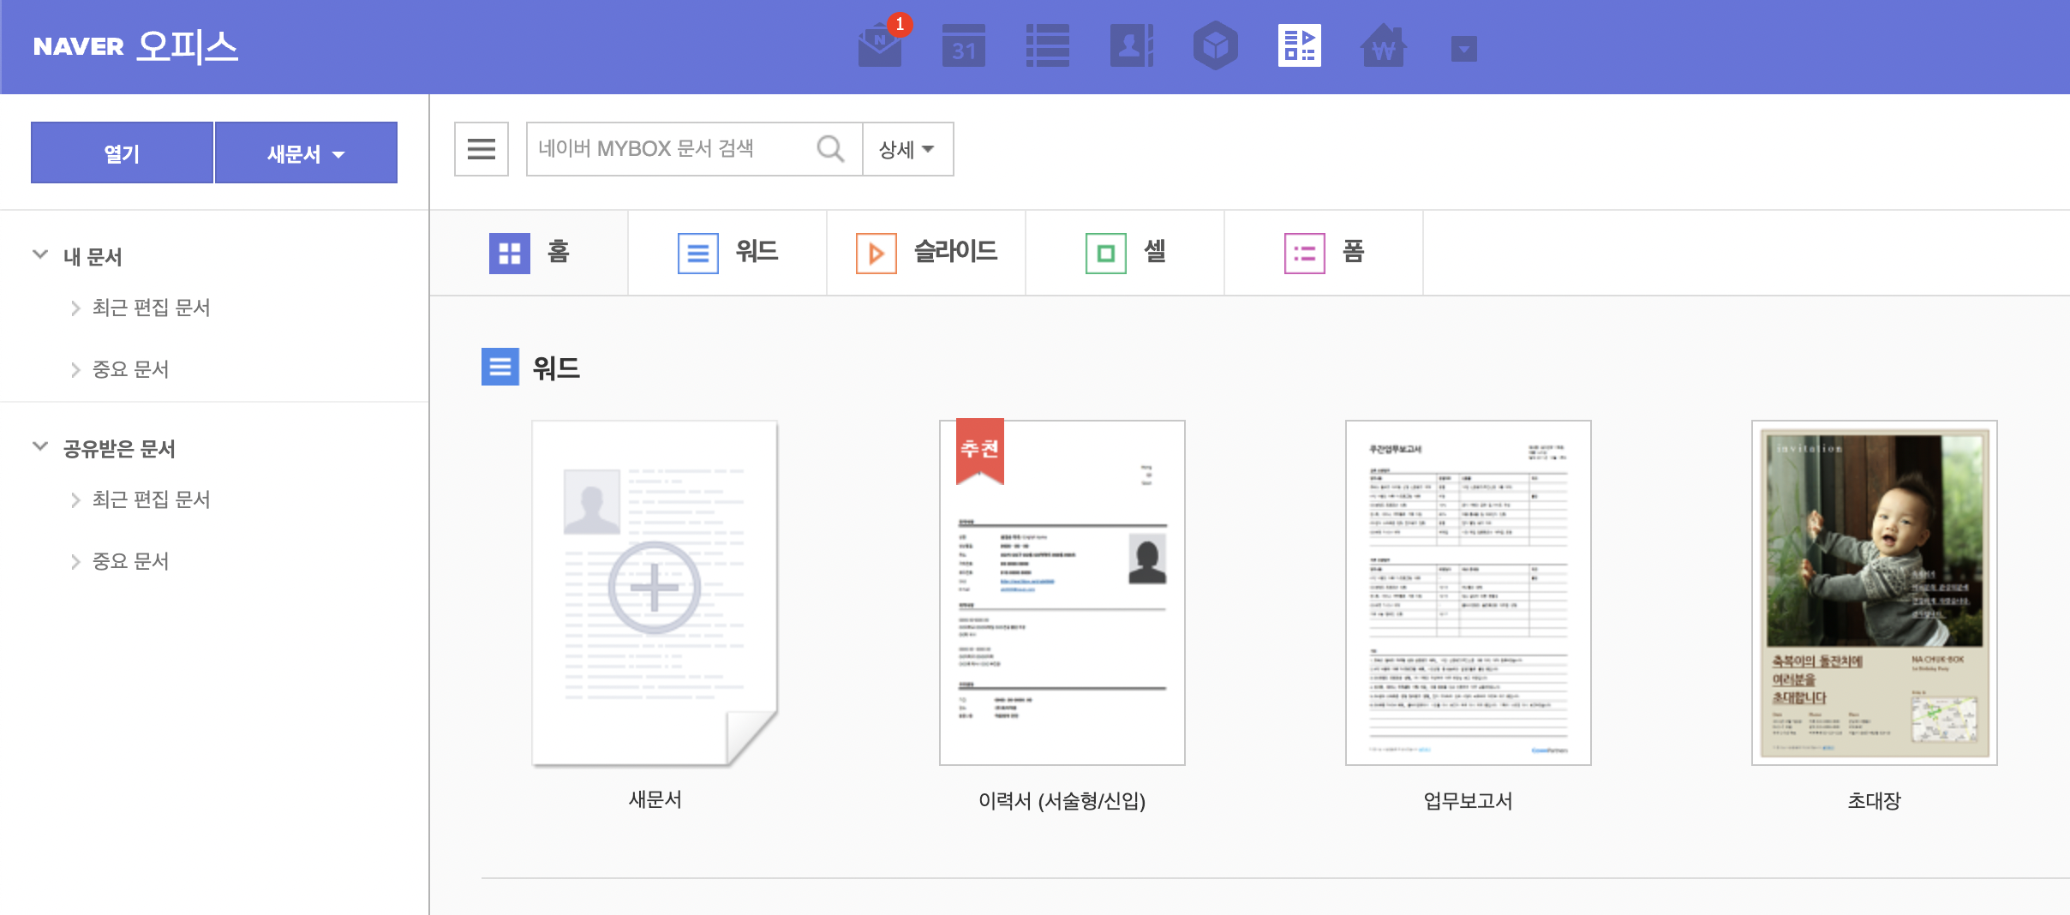
Task: Open Naver Mail icon with notification badge
Action: tap(881, 45)
